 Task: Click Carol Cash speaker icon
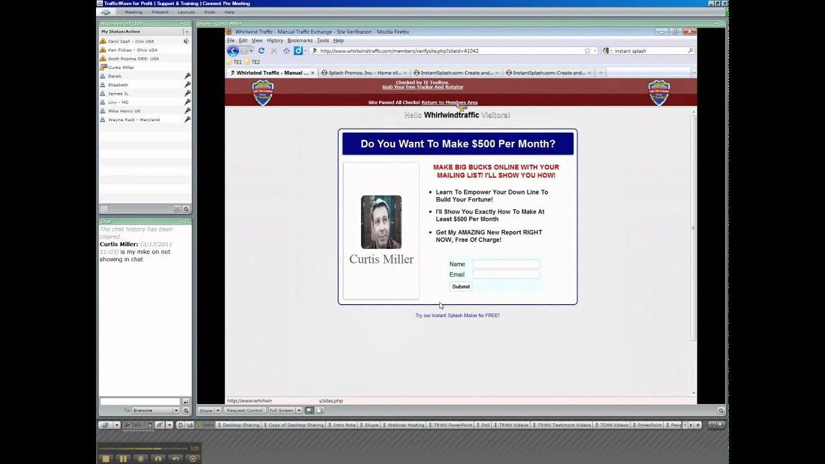point(186,41)
